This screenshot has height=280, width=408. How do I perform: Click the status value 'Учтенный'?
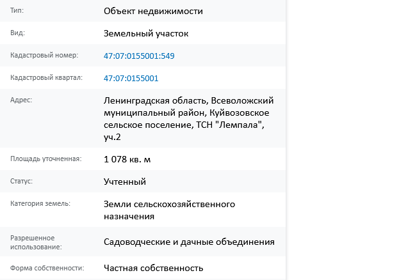point(125,182)
